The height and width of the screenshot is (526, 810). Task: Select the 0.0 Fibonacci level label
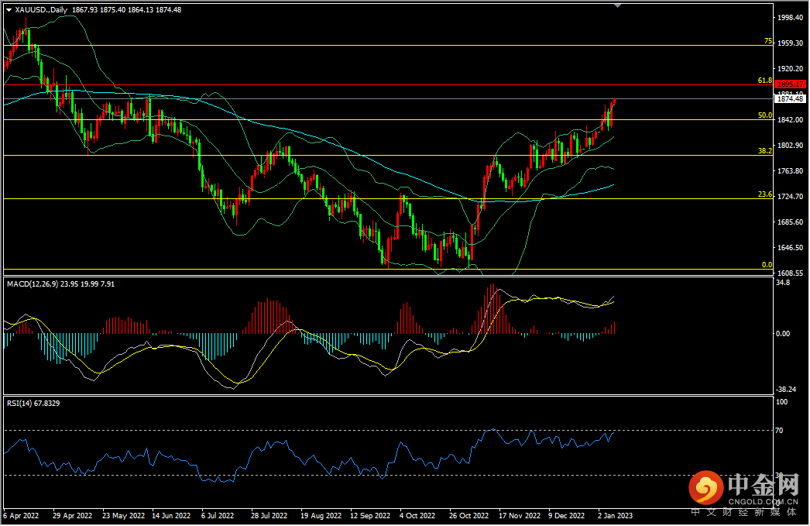pyautogui.click(x=768, y=265)
